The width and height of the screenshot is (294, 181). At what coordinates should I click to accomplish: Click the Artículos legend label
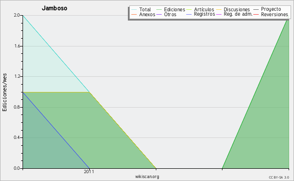click(204, 9)
